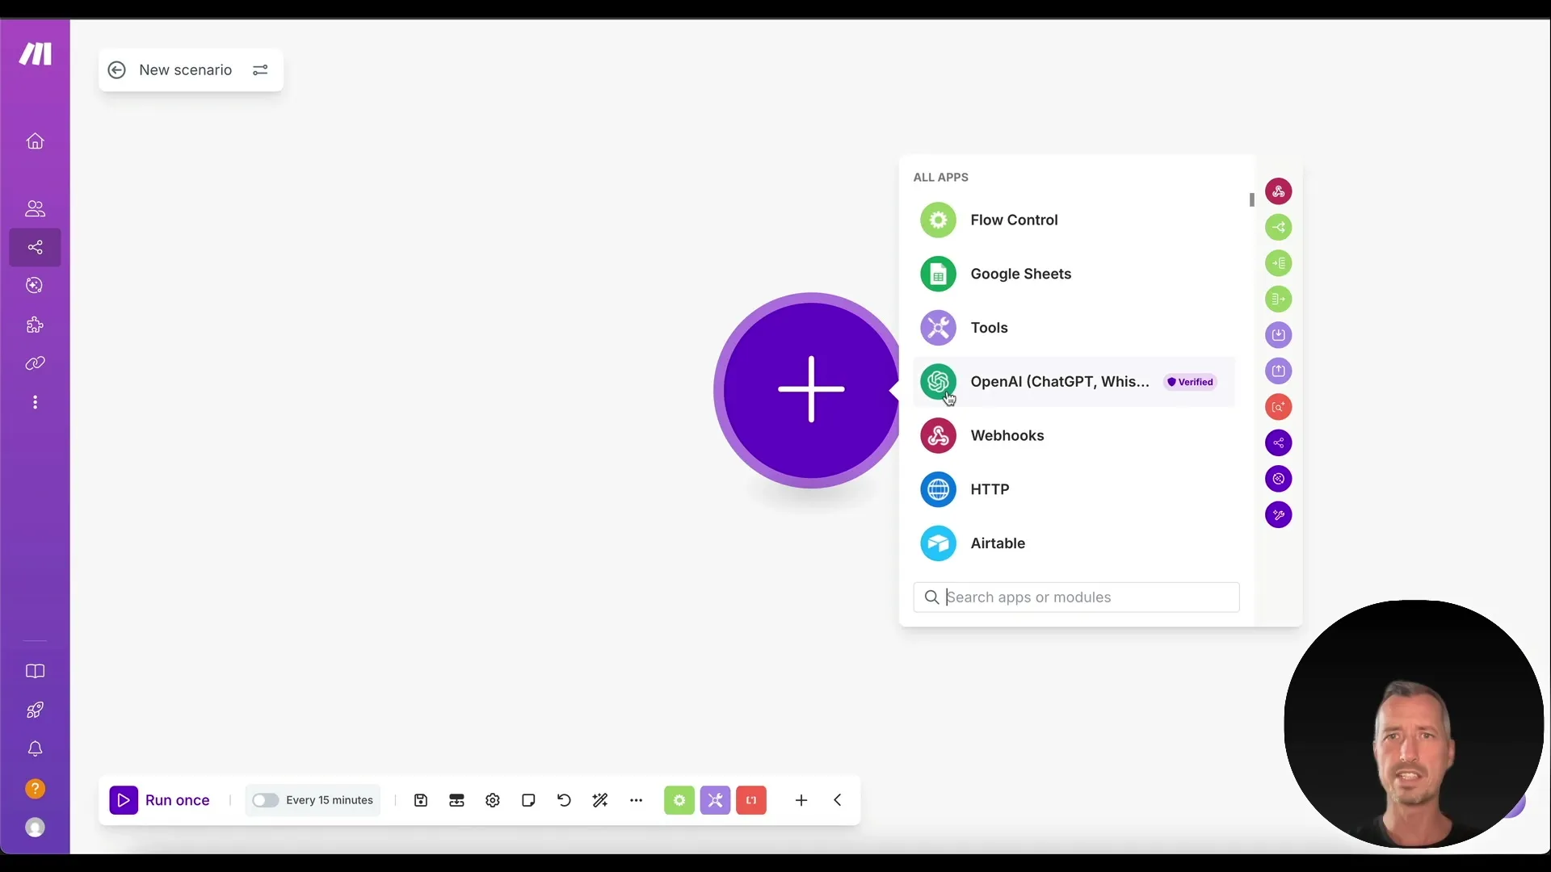Open the Home page from the sidebar
Screen dimensions: 1551x872
(x=35, y=141)
